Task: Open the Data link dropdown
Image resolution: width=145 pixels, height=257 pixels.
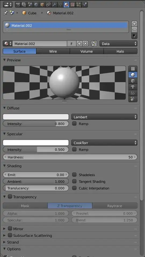Action: click(118, 44)
